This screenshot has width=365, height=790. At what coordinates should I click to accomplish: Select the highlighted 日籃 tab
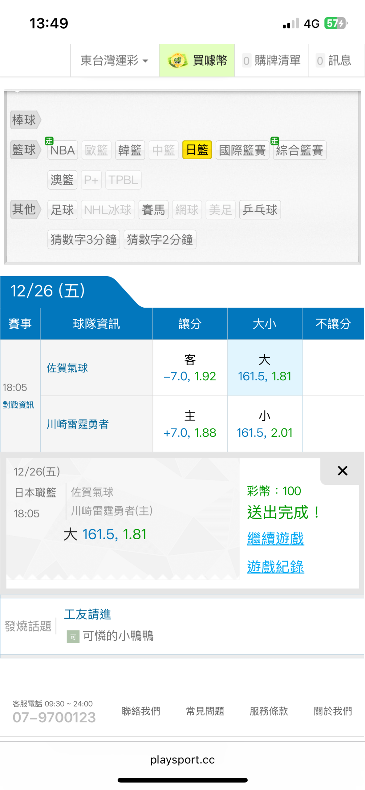click(197, 150)
